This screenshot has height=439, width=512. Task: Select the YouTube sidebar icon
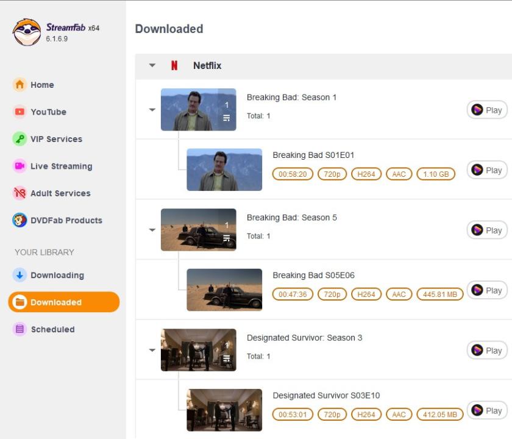[20, 112]
